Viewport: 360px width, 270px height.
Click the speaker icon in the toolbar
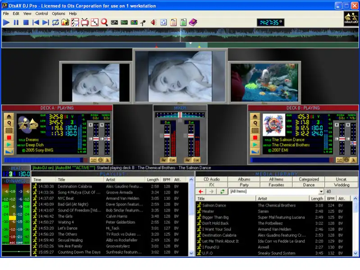tap(154, 22)
